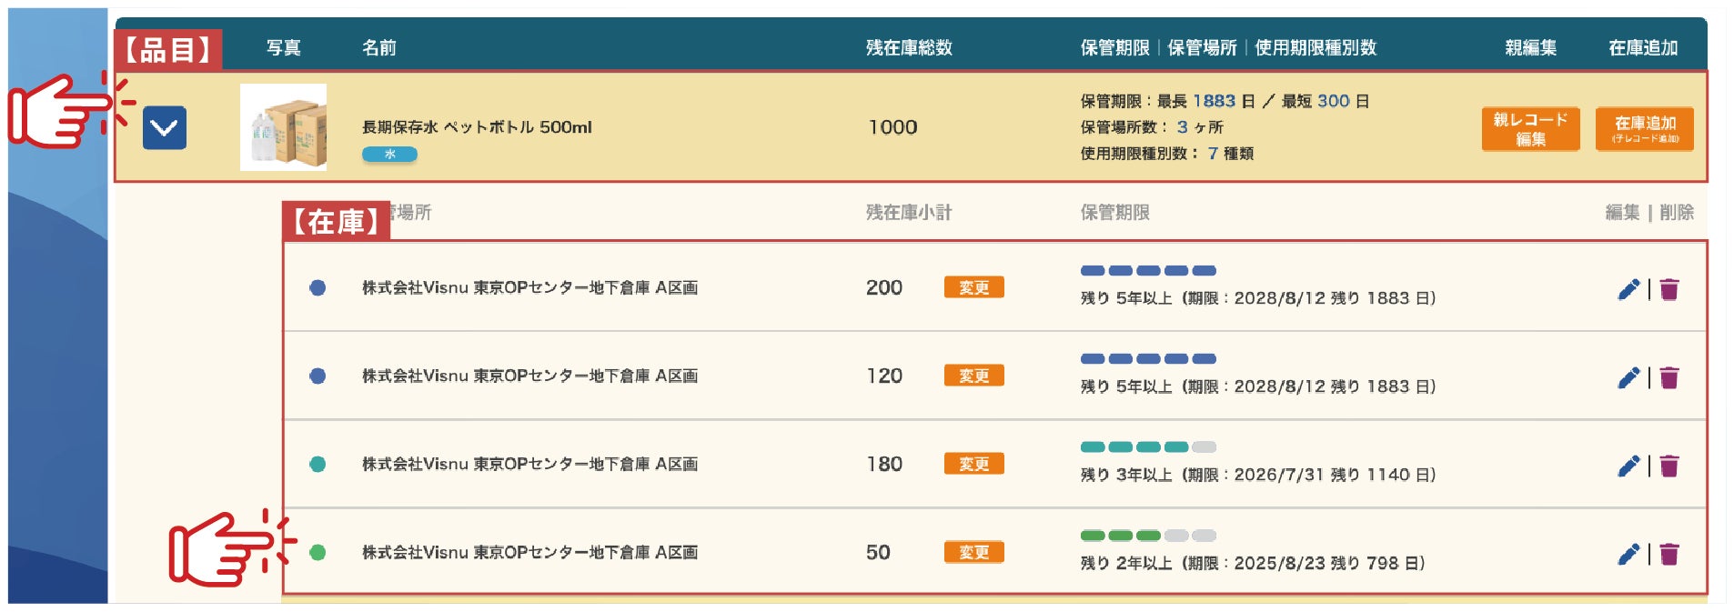1734x612 pixels.
Task: Click 変更 button for the 50 stock row
Action: [x=973, y=552]
